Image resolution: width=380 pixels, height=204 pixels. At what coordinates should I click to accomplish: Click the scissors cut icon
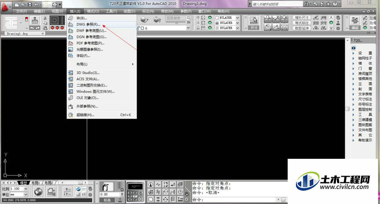[x=45, y=18]
